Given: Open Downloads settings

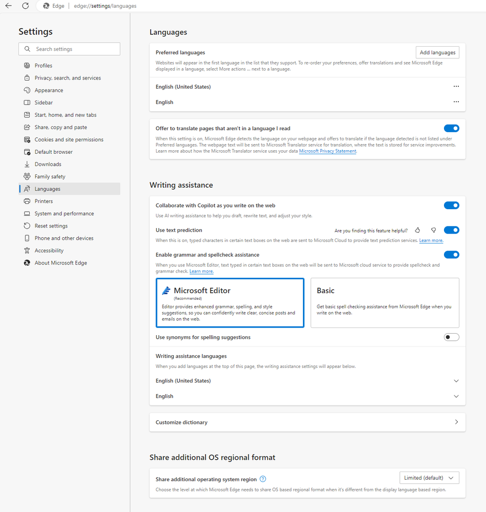Looking at the screenshot, I should (69, 164).
